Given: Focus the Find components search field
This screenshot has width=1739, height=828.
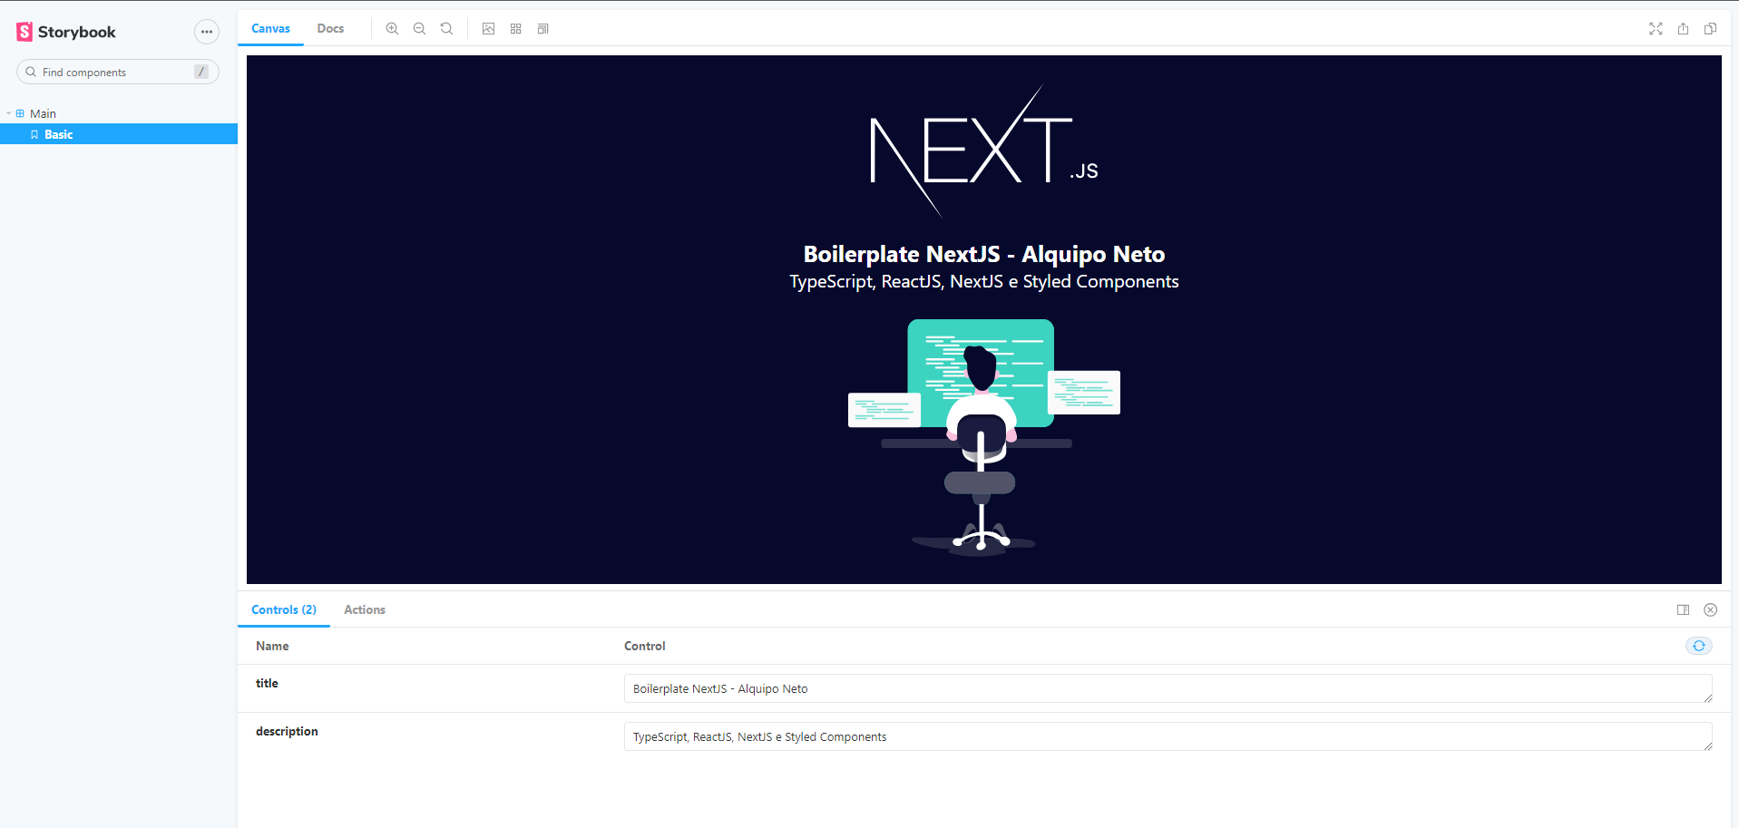Looking at the screenshot, I should coord(118,72).
